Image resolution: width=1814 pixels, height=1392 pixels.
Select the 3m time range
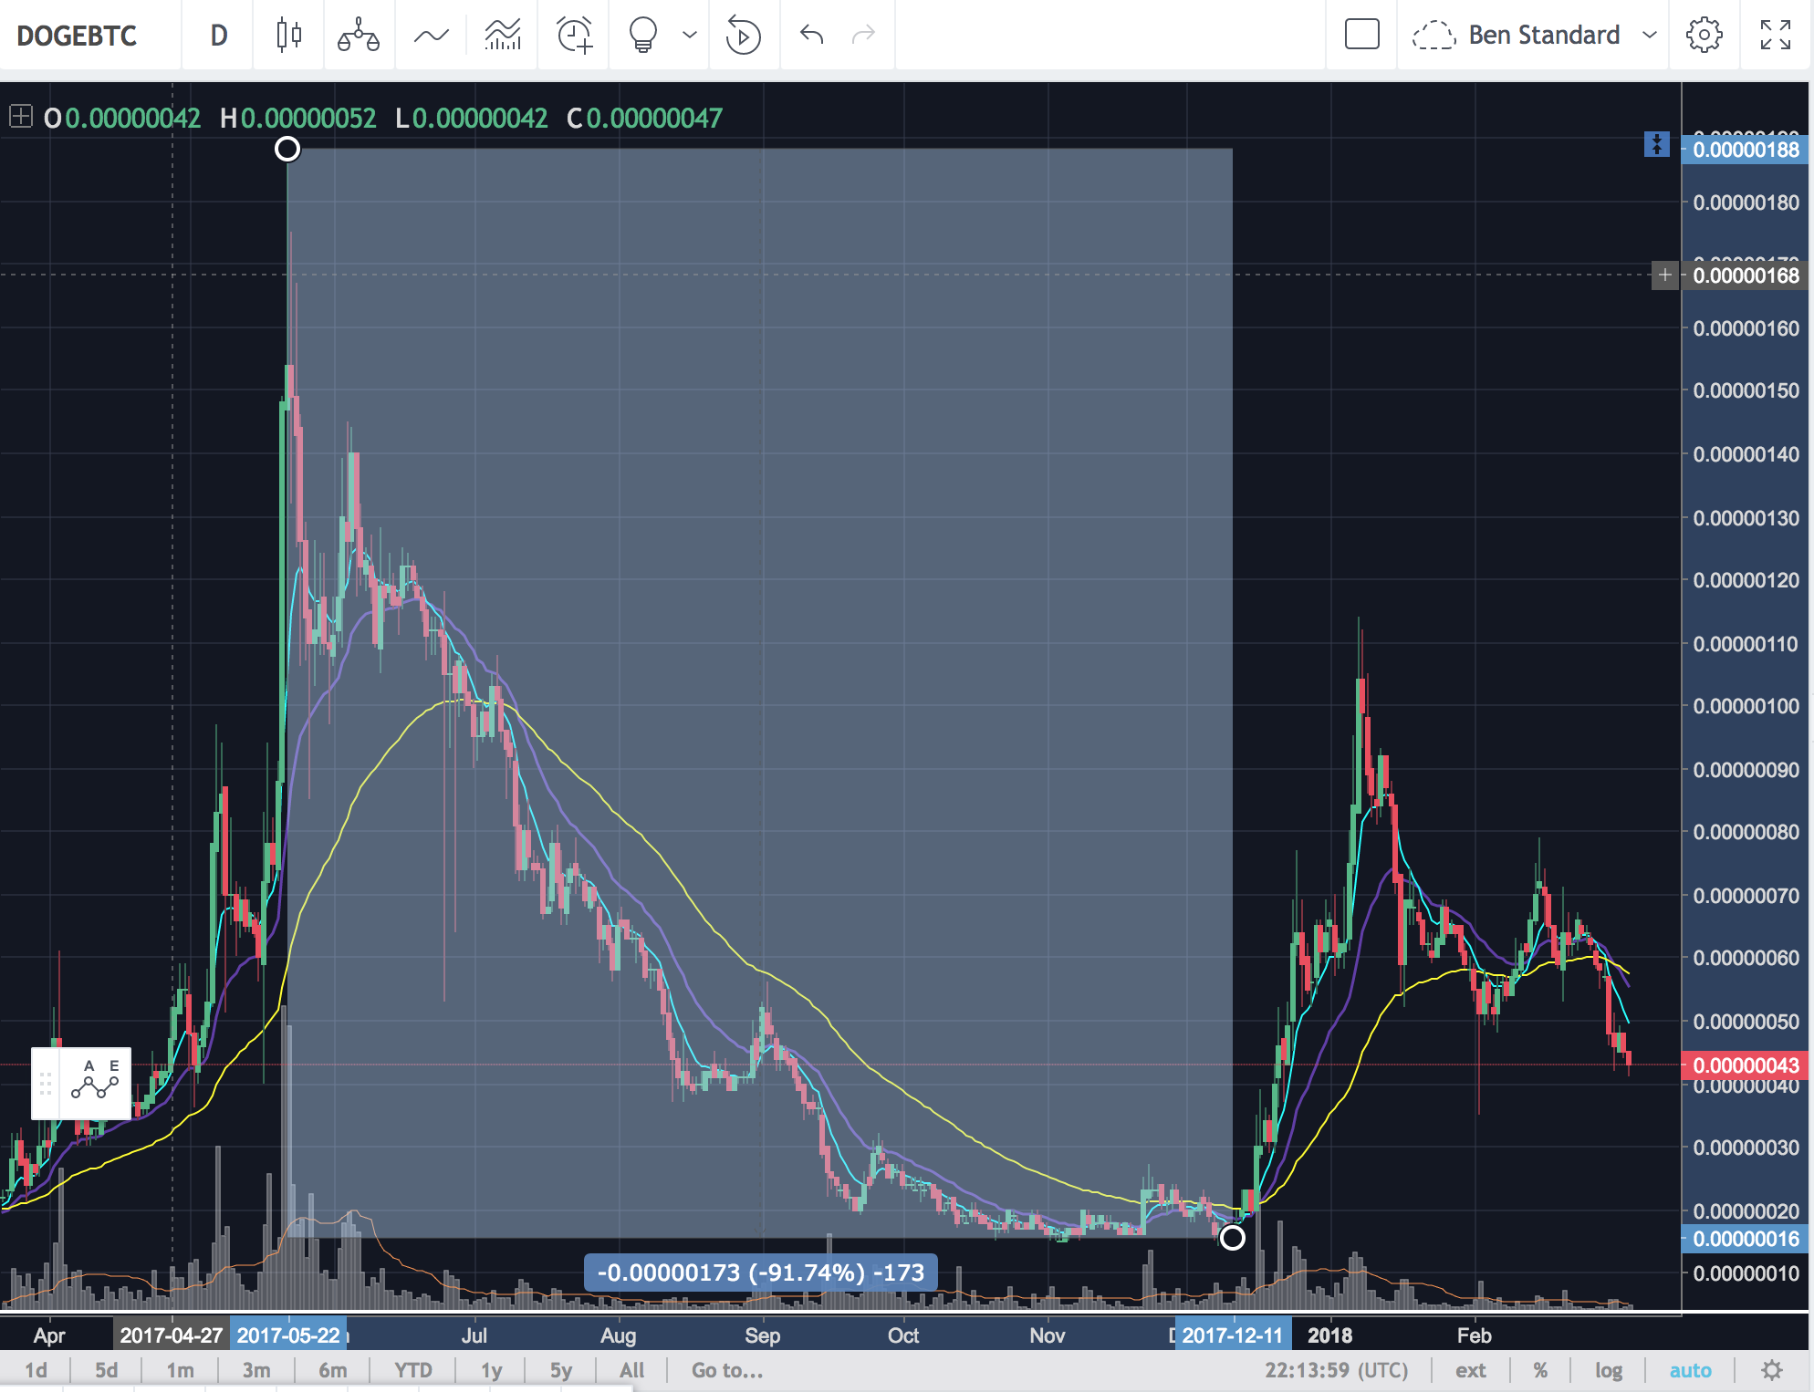[256, 1370]
